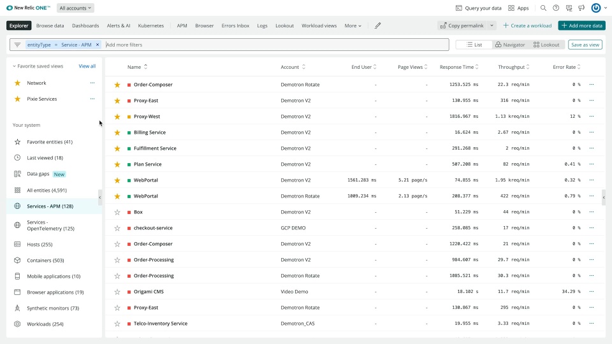Expand the right side panel handle
The image size is (612, 344).
(604, 197)
